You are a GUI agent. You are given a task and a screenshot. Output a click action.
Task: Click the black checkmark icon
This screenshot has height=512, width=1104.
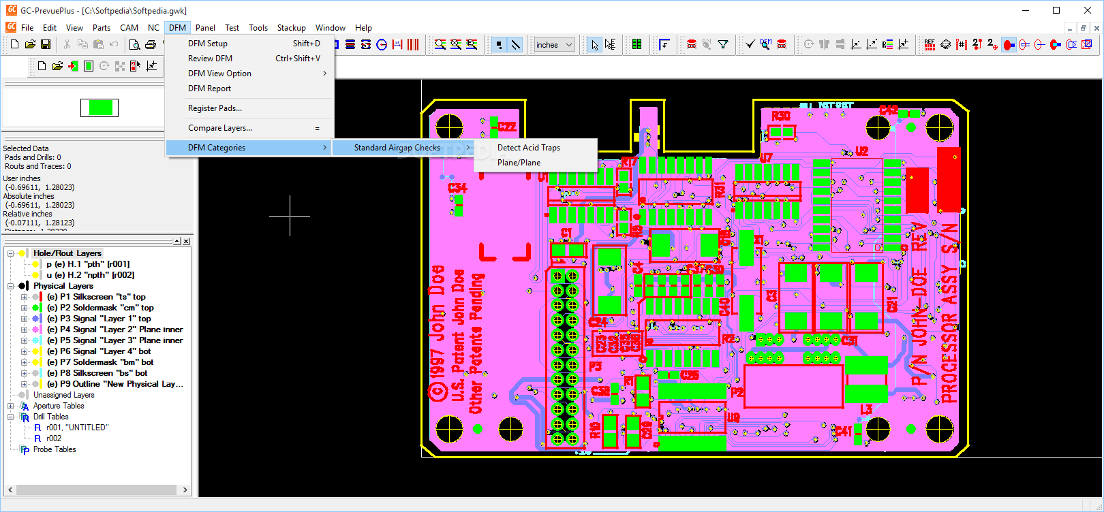[750, 44]
